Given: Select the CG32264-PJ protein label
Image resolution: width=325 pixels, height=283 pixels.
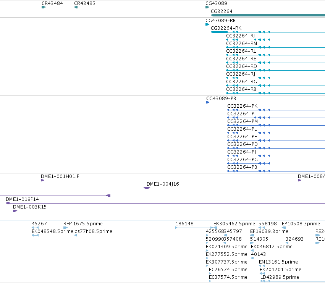Looking at the screenshot, I should tap(241, 152).
